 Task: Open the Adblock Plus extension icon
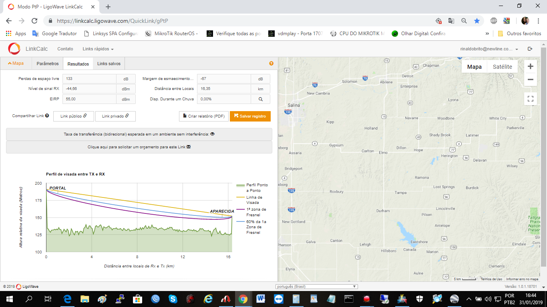coord(494,21)
